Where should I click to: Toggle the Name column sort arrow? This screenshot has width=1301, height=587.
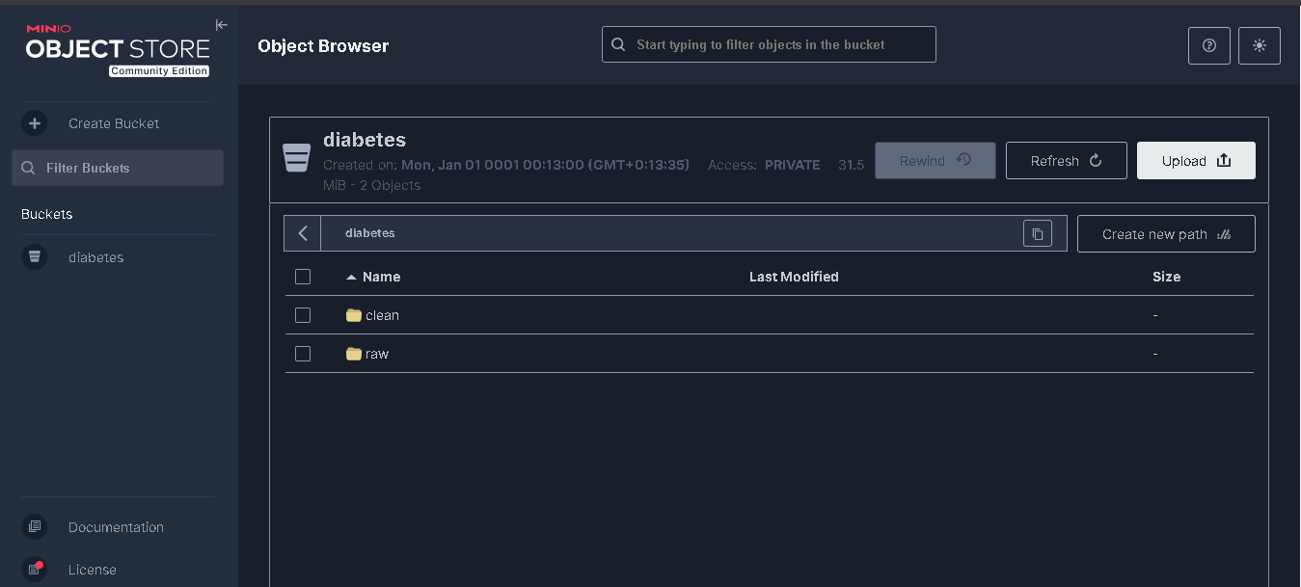(351, 277)
